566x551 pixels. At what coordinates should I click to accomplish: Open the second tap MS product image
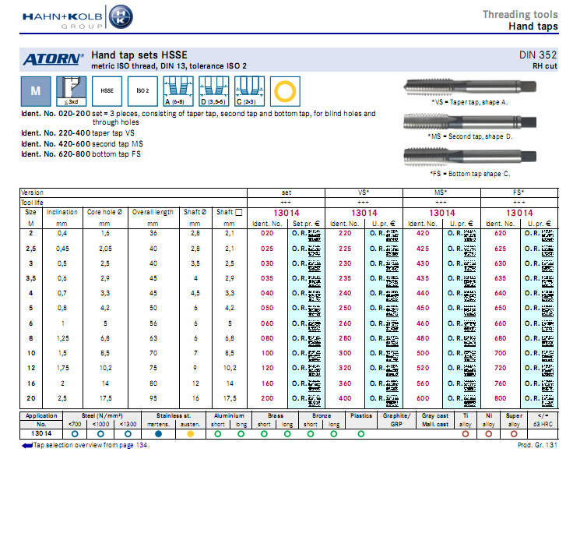469,122
